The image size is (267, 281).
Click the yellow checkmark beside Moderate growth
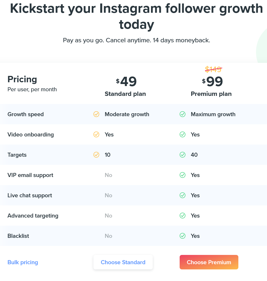[x=96, y=114]
